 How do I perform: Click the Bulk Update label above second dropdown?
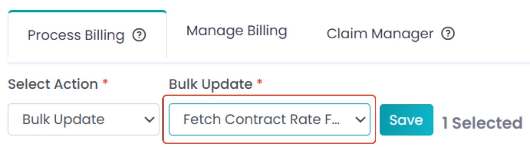[211, 84]
